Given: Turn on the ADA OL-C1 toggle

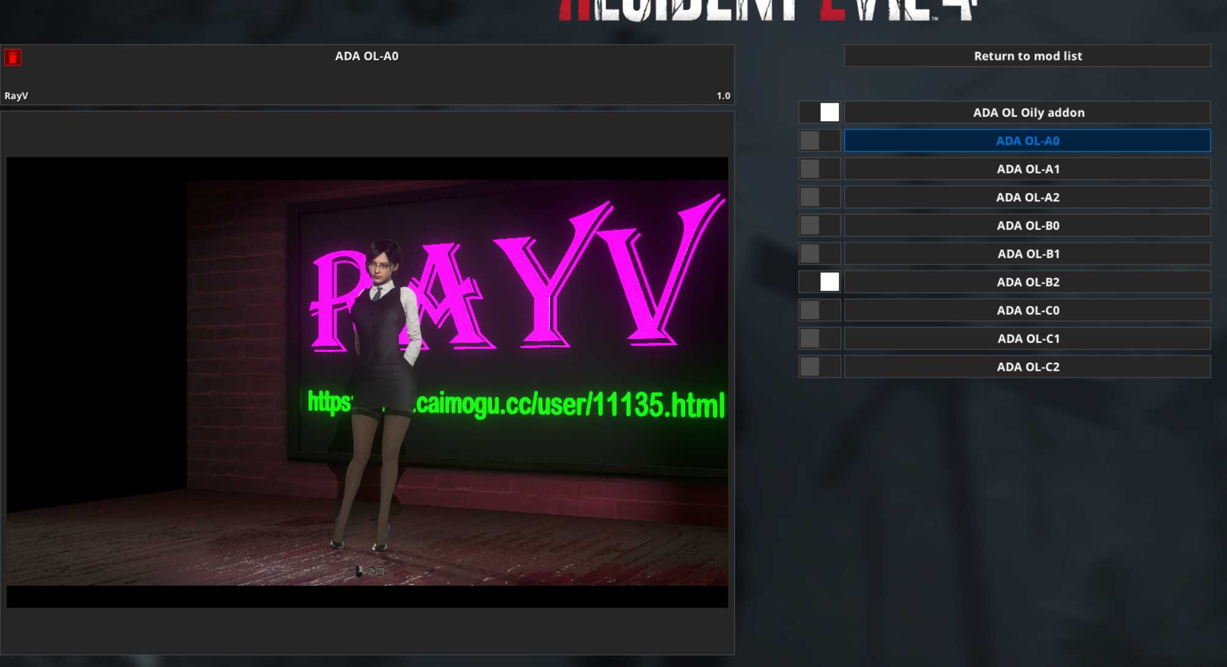Looking at the screenshot, I should tap(819, 338).
